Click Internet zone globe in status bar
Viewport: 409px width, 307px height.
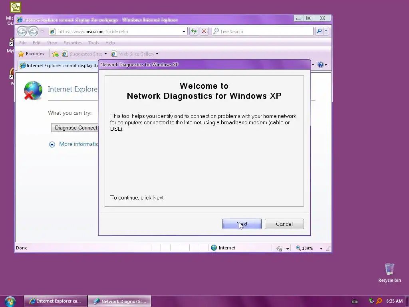point(214,248)
